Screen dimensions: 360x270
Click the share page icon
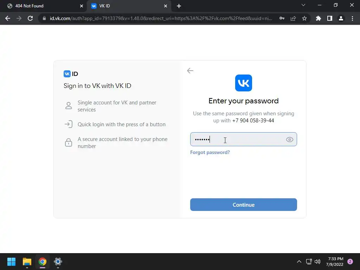[x=293, y=18]
